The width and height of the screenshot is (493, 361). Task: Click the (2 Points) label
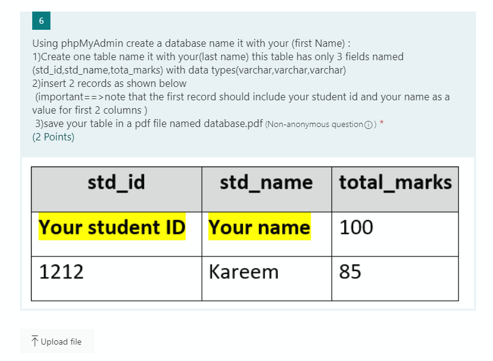[x=53, y=137]
